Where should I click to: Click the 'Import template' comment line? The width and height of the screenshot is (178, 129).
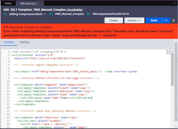(x=46, y=65)
